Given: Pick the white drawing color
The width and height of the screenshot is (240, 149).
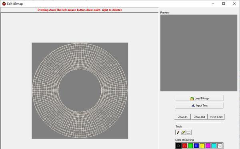Looking at the screenshot, I should [x=220, y=146].
